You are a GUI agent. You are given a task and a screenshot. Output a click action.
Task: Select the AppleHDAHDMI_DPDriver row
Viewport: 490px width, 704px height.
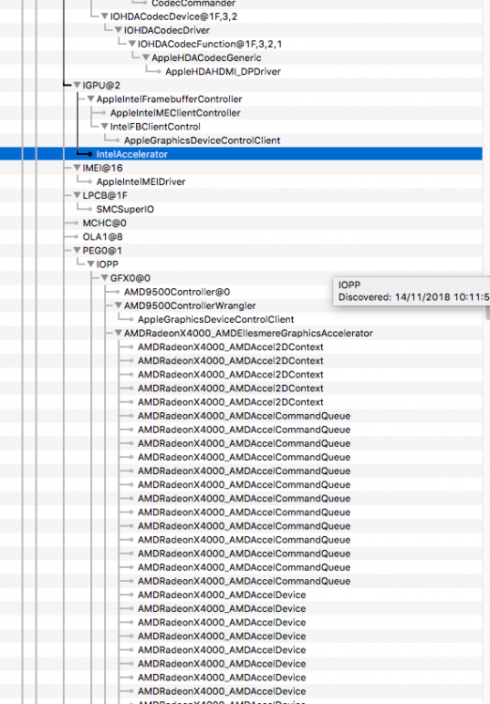coord(222,72)
